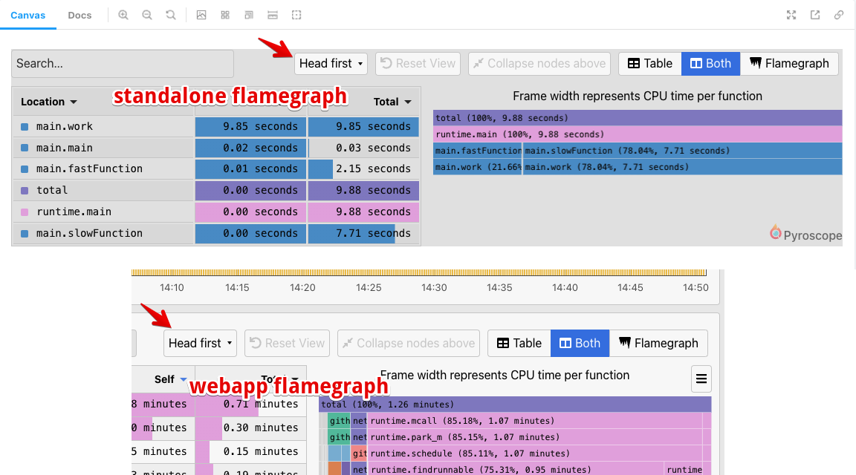856x475 pixels.
Task: Switch to the Canvas tab
Action: point(27,16)
